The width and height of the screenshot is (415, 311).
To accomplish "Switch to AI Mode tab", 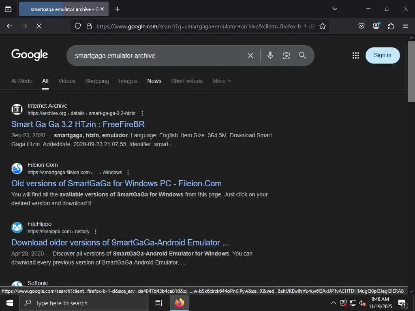I will point(22,81).
